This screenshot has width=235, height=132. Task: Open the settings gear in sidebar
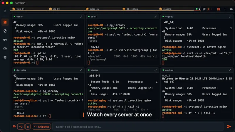point(5,57)
